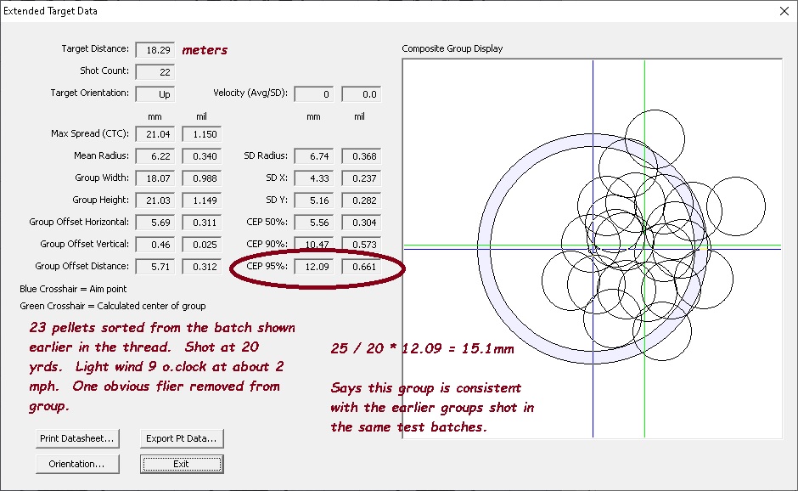Viewport: 798px width, 491px height.
Task: Click the Velocity (Avg/SD) label
Action: [250, 93]
